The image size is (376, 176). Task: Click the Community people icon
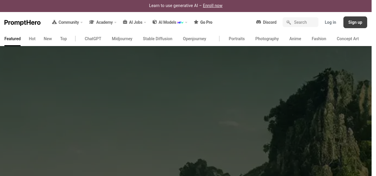click(54, 22)
